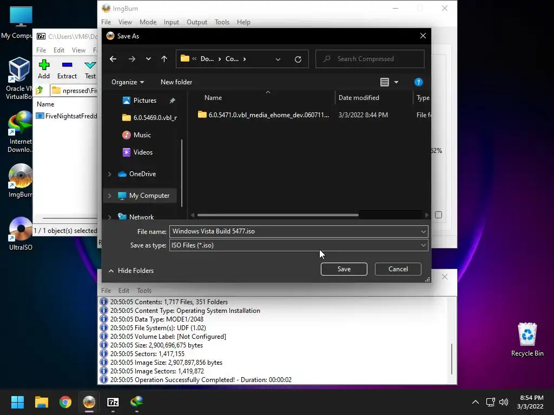Edit the File name field

[294, 231]
